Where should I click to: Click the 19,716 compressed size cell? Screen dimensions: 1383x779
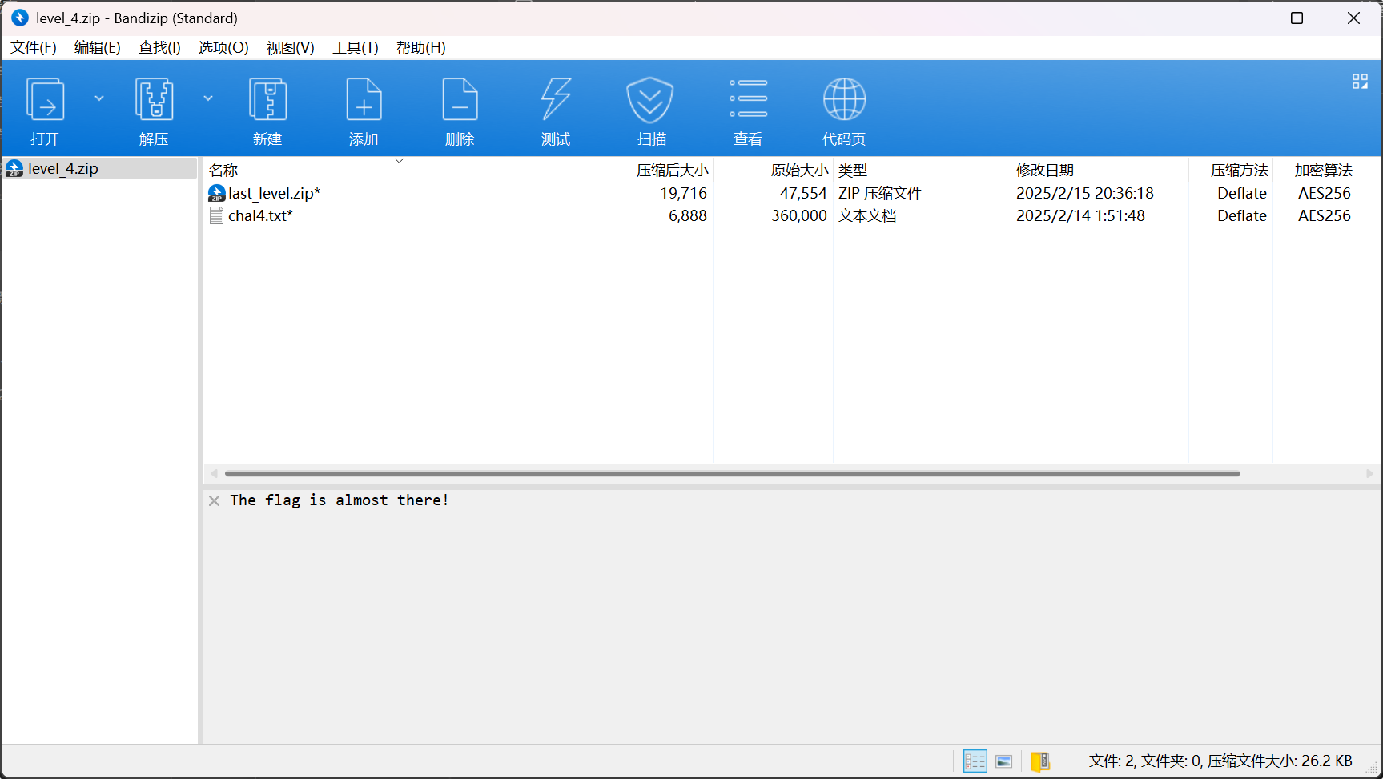[x=684, y=193]
